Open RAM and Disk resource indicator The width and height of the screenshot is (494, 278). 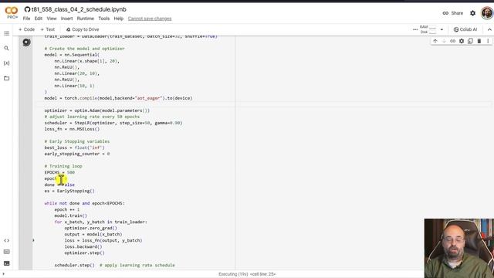tap(428, 29)
